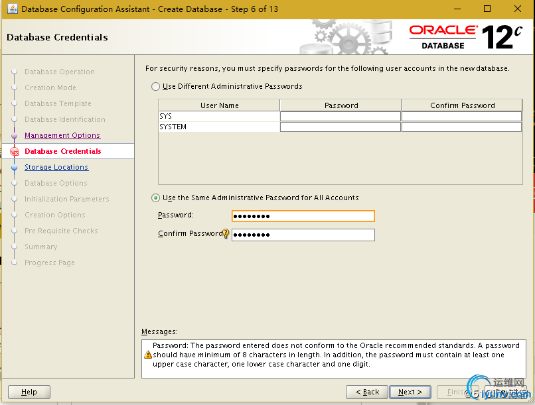Click the Password column header
535x405 pixels.
pos(341,105)
